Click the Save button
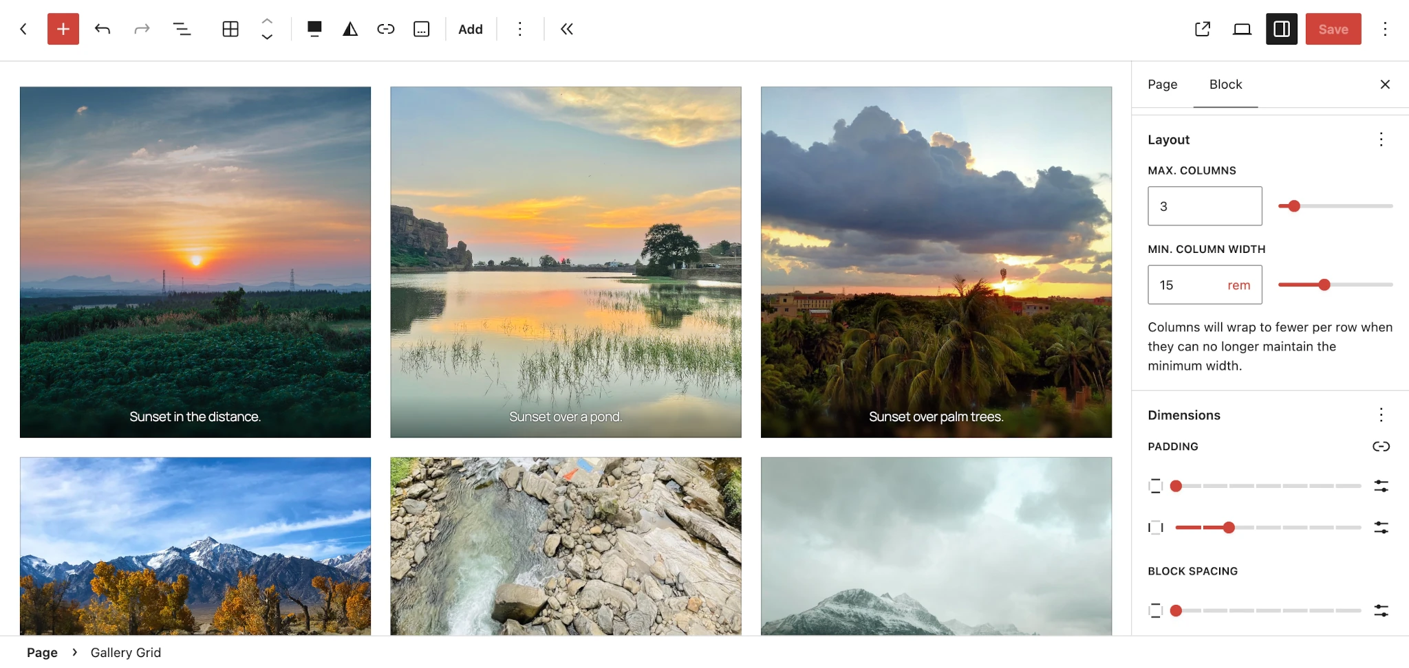Image resolution: width=1409 pixels, height=668 pixels. [x=1333, y=29]
